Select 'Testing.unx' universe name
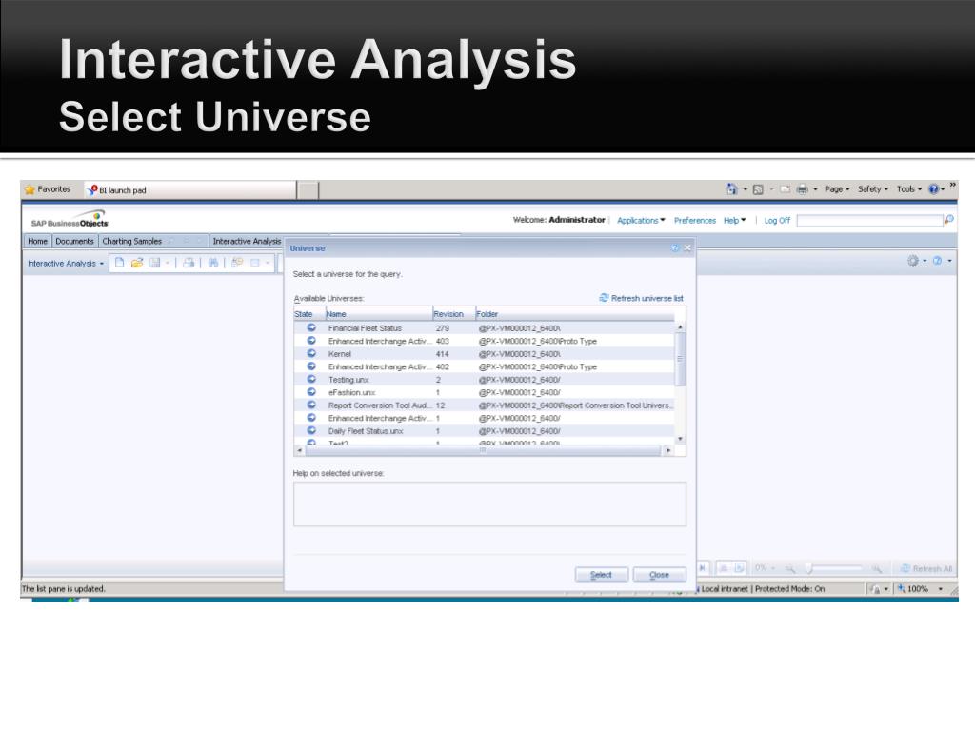 [x=348, y=379]
